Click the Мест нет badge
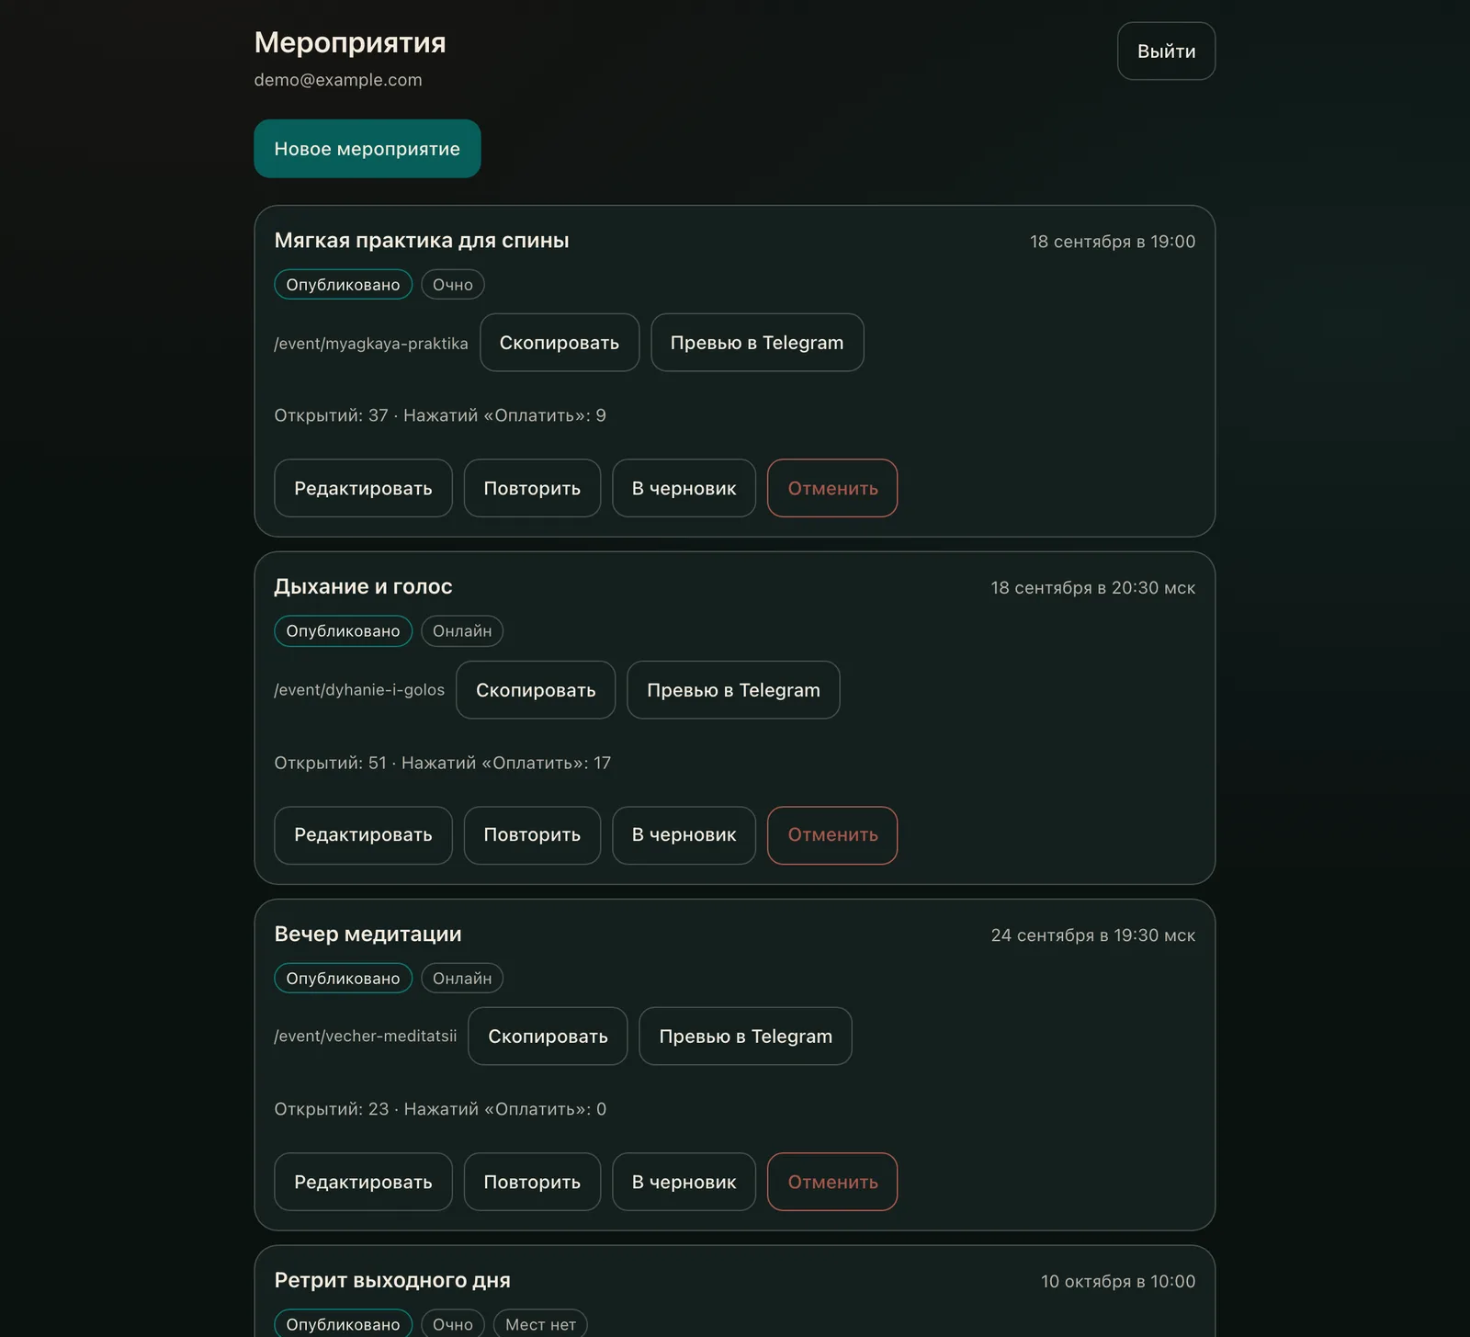1470x1337 pixels. (540, 1324)
